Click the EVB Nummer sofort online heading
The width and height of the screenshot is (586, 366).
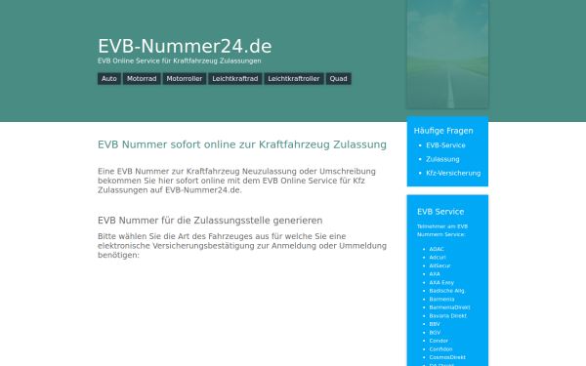click(242, 144)
